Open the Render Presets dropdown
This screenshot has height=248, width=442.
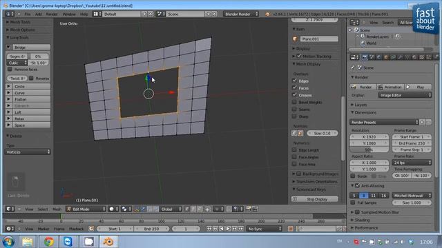coord(384,122)
